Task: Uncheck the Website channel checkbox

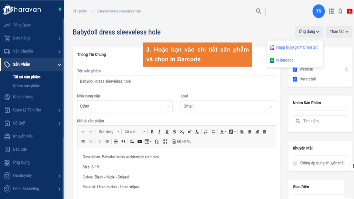Action: 295,69
